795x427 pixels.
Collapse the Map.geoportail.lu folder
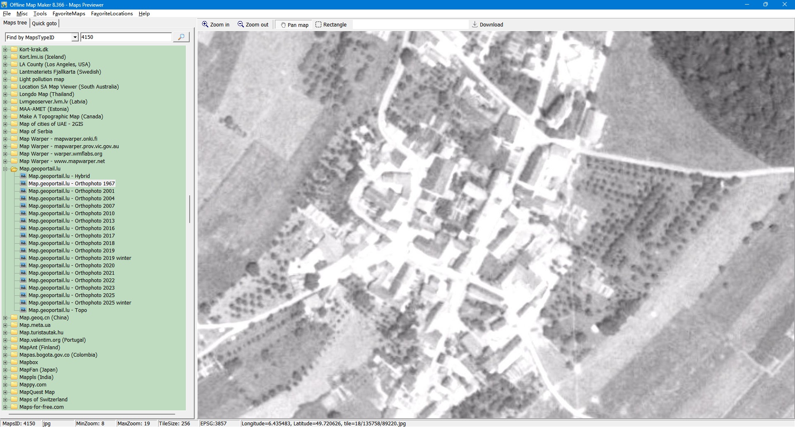[x=5, y=169]
